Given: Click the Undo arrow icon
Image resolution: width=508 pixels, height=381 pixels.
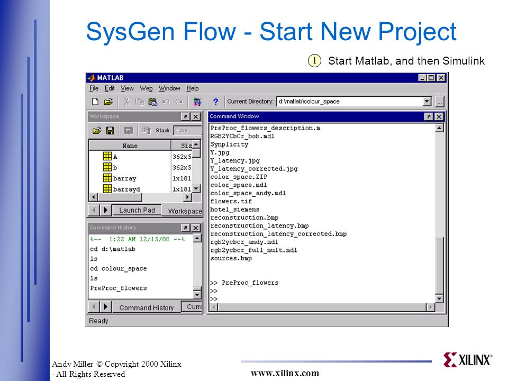Looking at the screenshot, I should click(x=166, y=102).
